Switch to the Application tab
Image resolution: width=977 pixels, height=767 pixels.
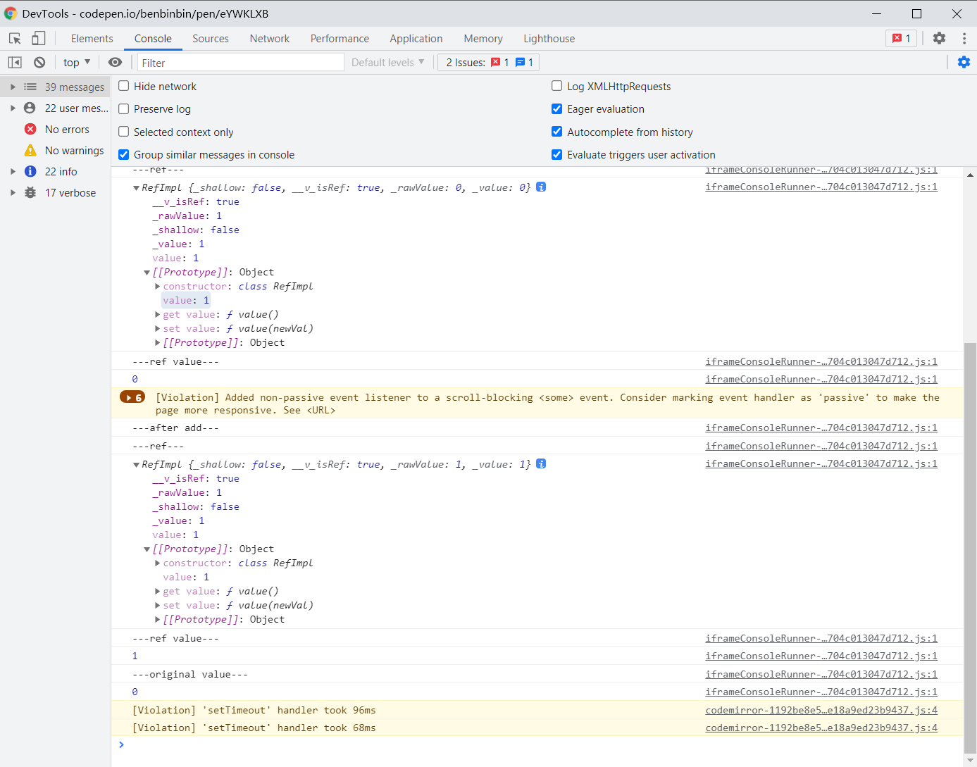pyautogui.click(x=416, y=39)
